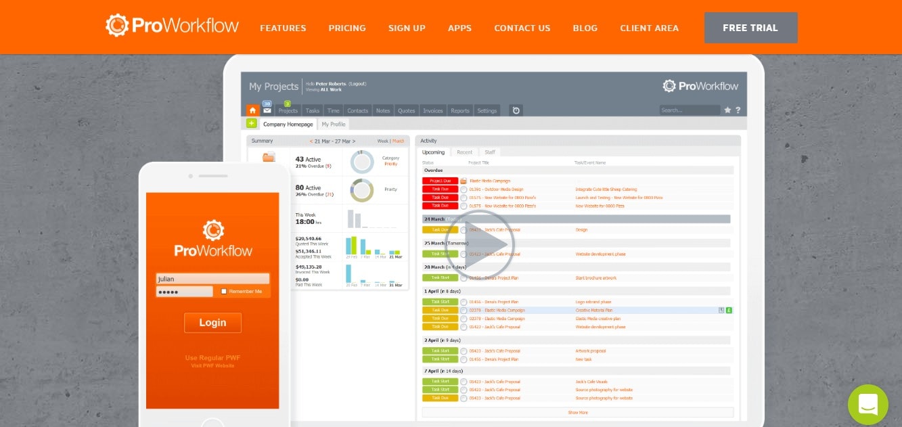Click the green plus add button

pyautogui.click(x=252, y=123)
